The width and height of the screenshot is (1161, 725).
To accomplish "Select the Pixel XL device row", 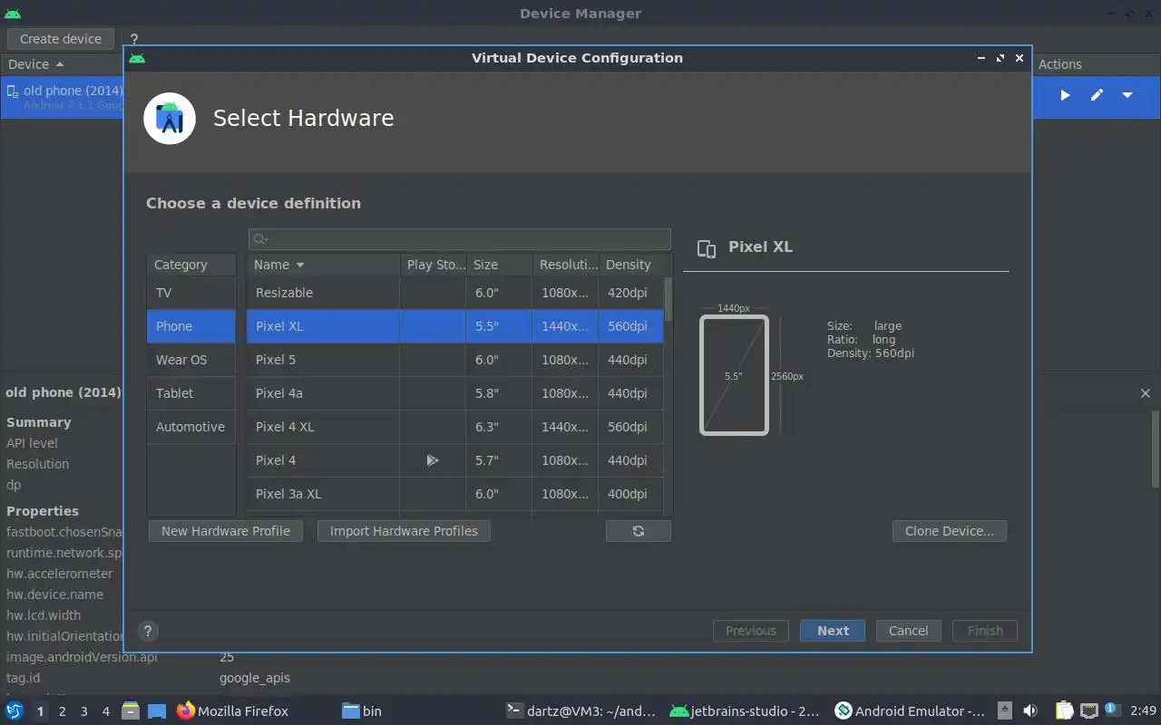I will coord(455,326).
